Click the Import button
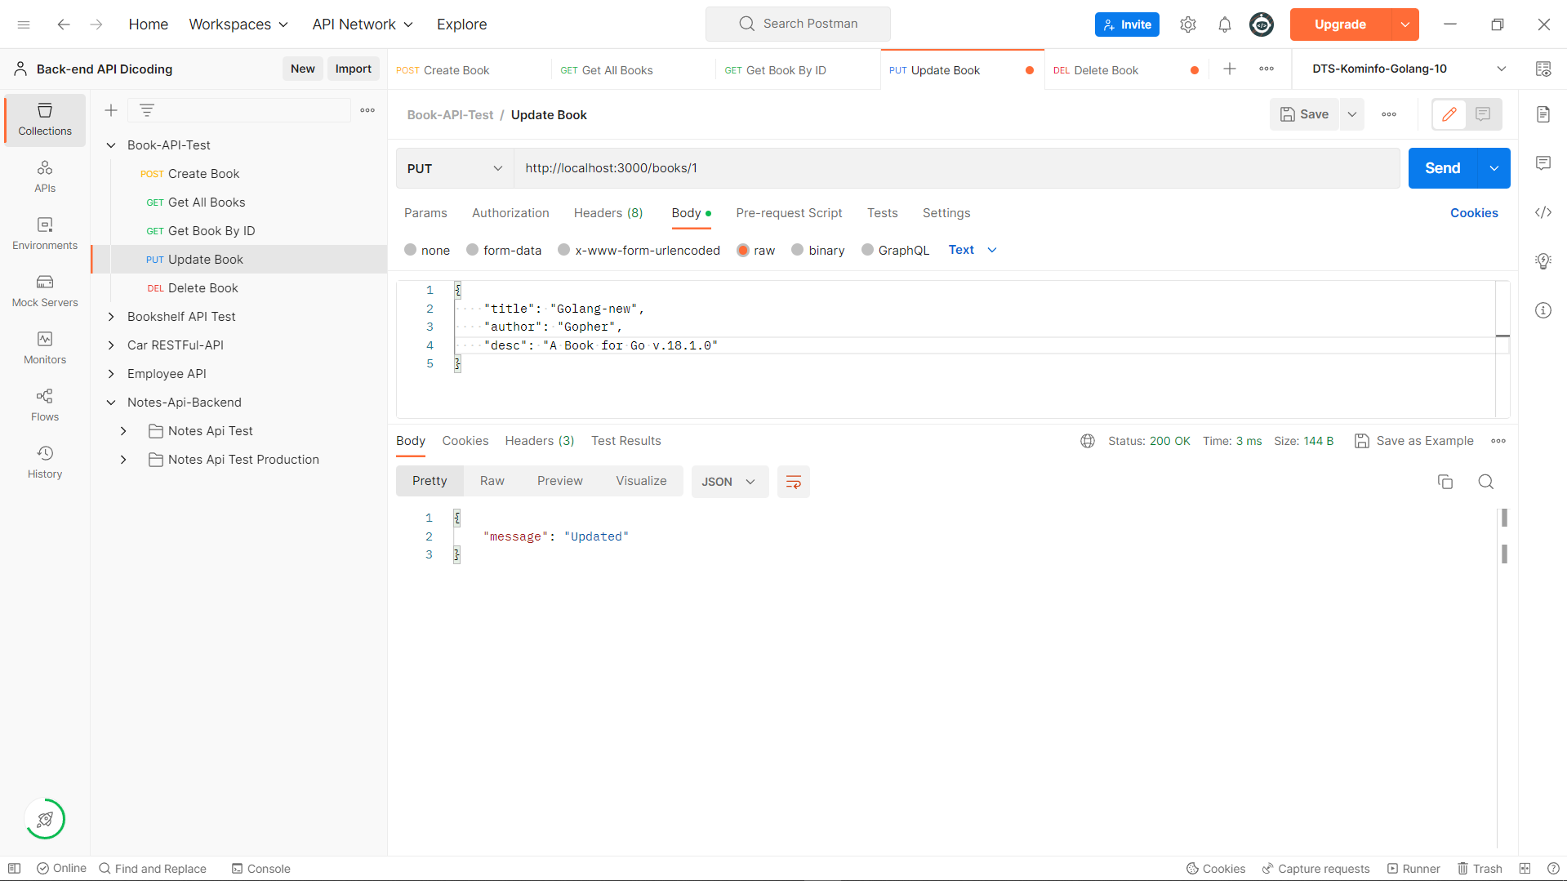The height and width of the screenshot is (881, 1567). 353,69
